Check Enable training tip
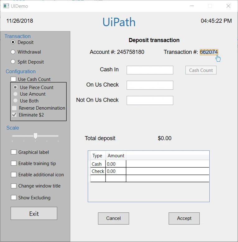Viewport: 238px width, 242px height. [x=14, y=163]
